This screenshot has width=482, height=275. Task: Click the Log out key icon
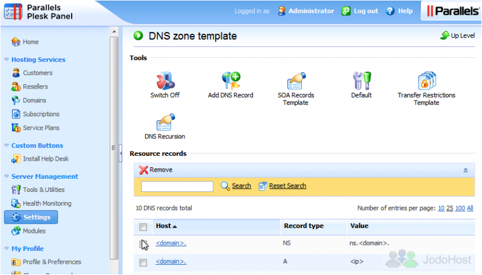click(x=346, y=11)
